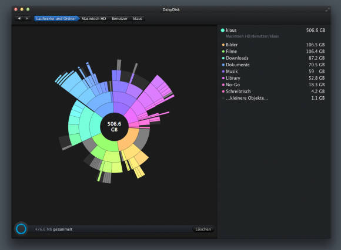Select the orange Bilder dot in the list
The width and height of the screenshot is (341, 250).
click(x=223, y=45)
